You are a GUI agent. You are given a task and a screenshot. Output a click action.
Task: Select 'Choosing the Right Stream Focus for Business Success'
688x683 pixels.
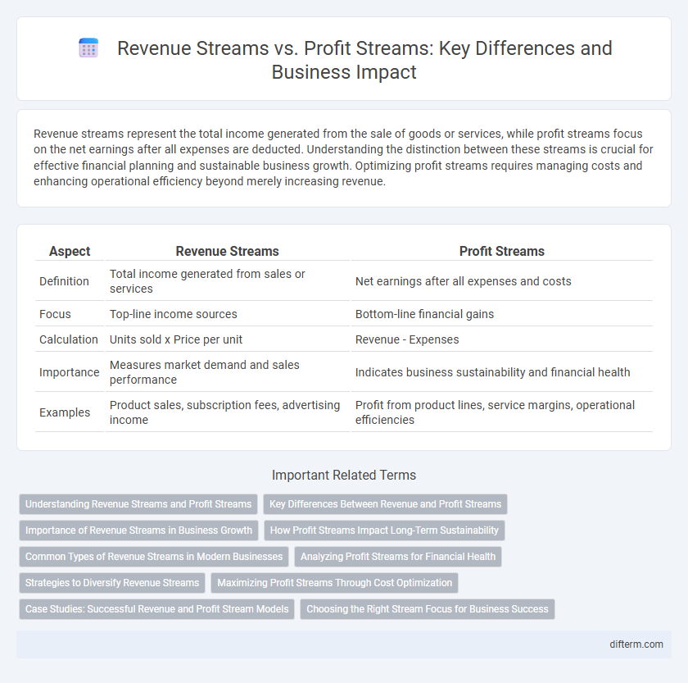(428, 609)
